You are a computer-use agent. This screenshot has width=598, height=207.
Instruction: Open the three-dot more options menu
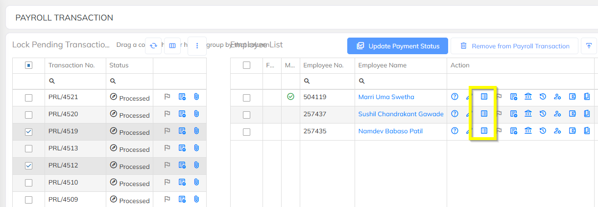(197, 46)
